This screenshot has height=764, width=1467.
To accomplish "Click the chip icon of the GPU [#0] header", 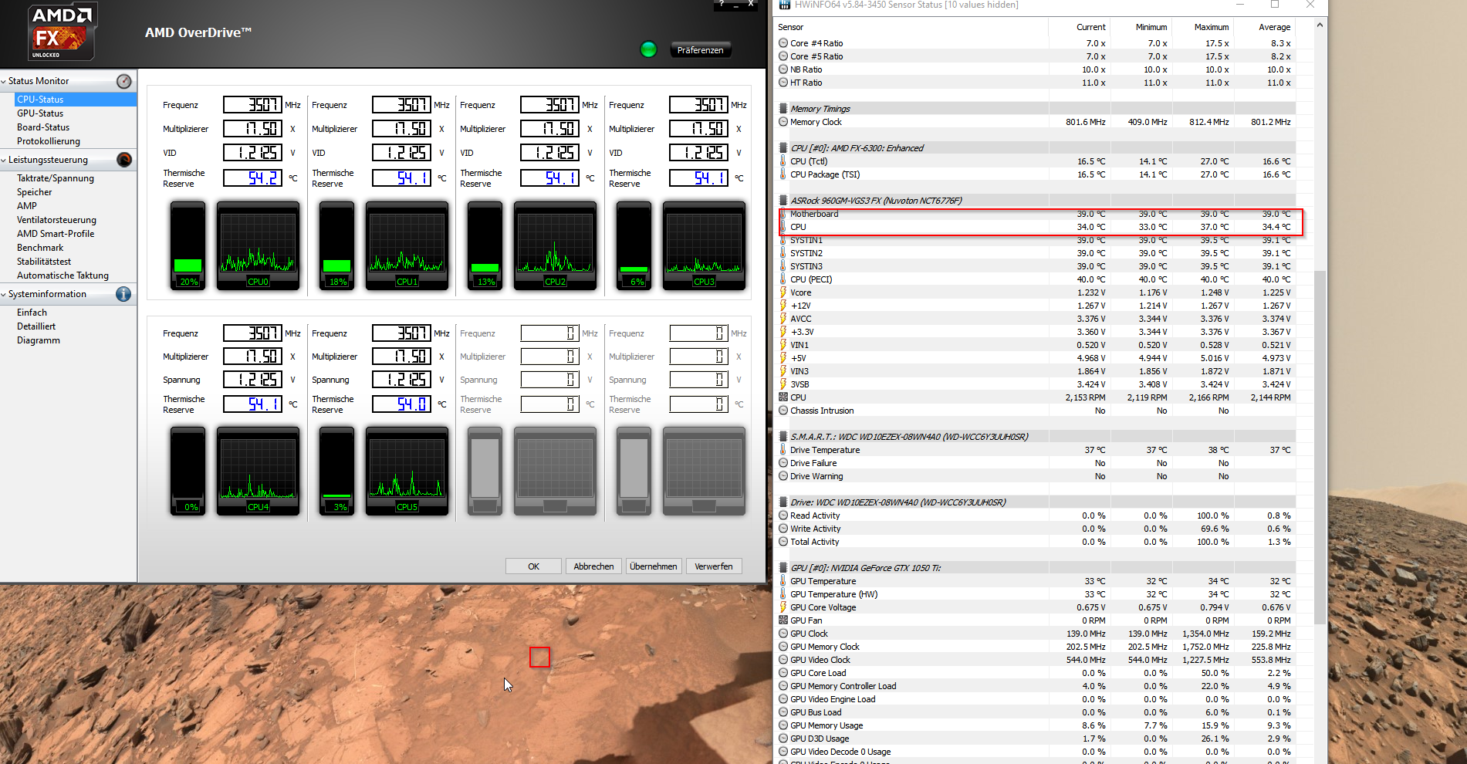I will (x=783, y=568).
